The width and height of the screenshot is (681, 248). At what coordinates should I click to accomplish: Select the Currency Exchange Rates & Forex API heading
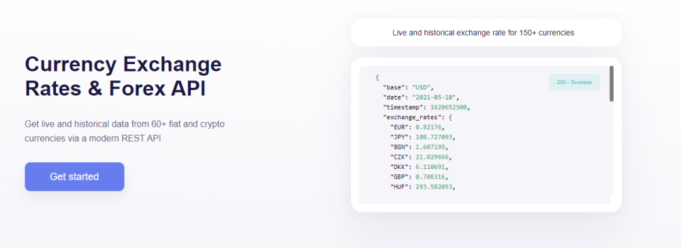click(x=123, y=76)
